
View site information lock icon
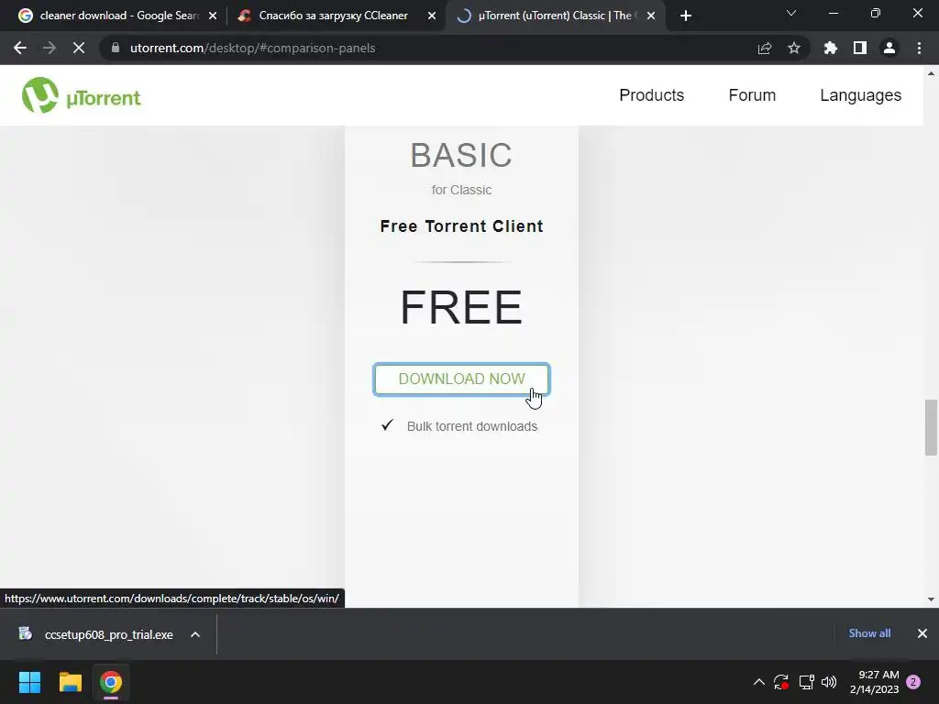click(116, 48)
